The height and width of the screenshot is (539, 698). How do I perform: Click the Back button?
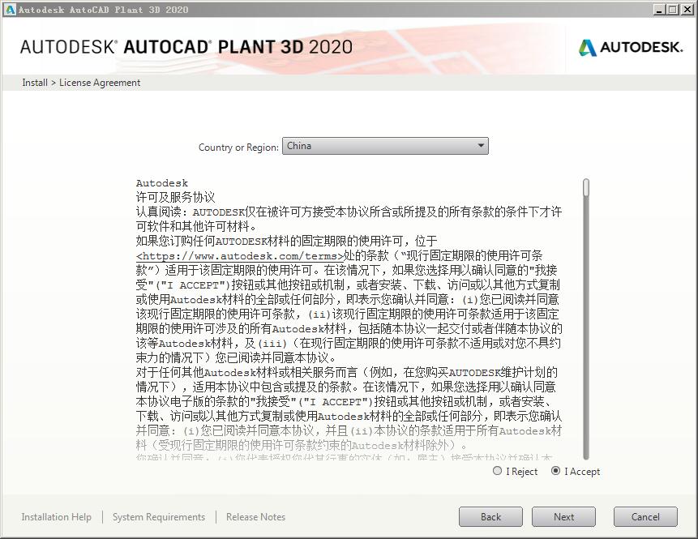click(x=490, y=517)
